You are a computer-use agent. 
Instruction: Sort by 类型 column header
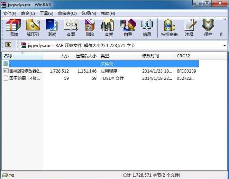[x=119, y=56]
